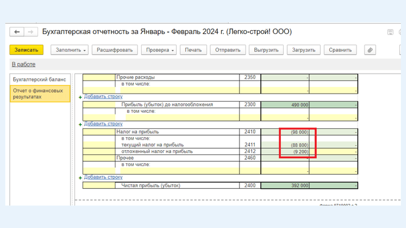Click the Загрузить button
This screenshot has width=406, height=228.
304,50
